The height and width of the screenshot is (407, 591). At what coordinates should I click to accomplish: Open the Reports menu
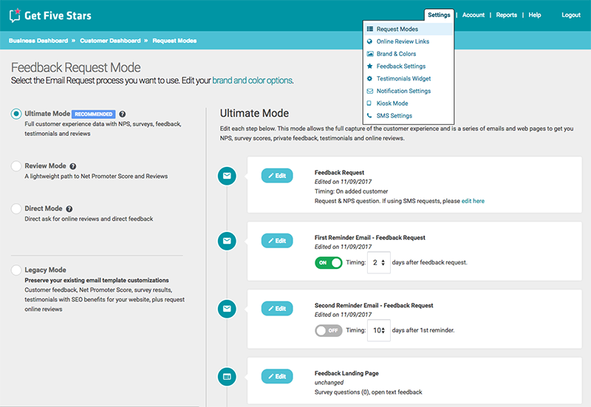click(x=507, y=15)
